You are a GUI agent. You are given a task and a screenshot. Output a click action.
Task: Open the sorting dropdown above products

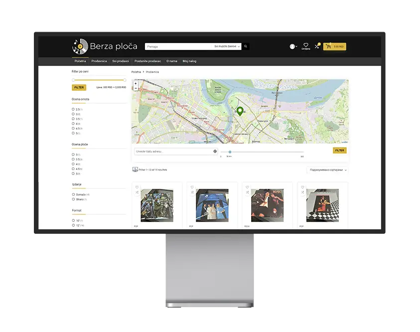click(327, 170)
